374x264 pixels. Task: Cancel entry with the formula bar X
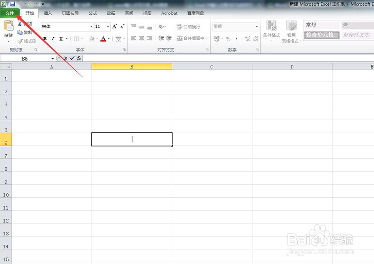[66, 58]
